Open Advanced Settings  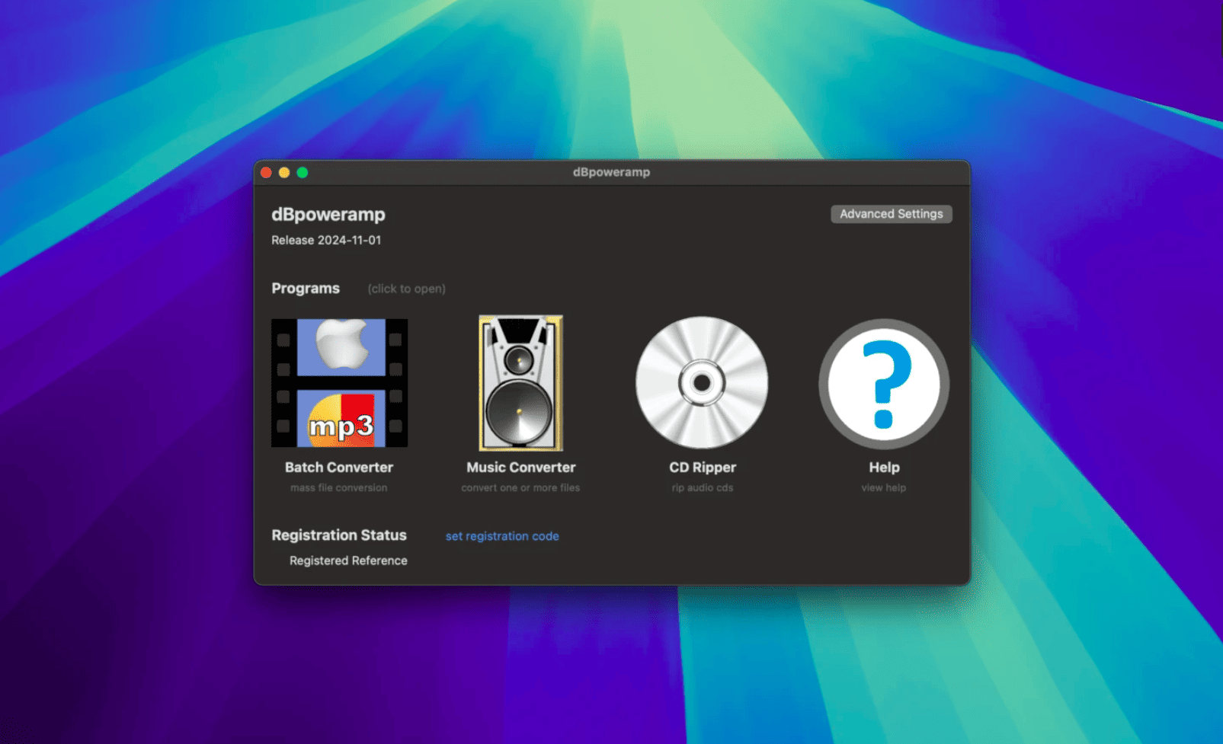(891, 214)
